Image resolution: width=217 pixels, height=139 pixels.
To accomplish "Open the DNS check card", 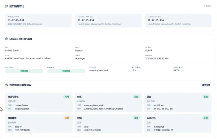I will (x=109, y=124).
